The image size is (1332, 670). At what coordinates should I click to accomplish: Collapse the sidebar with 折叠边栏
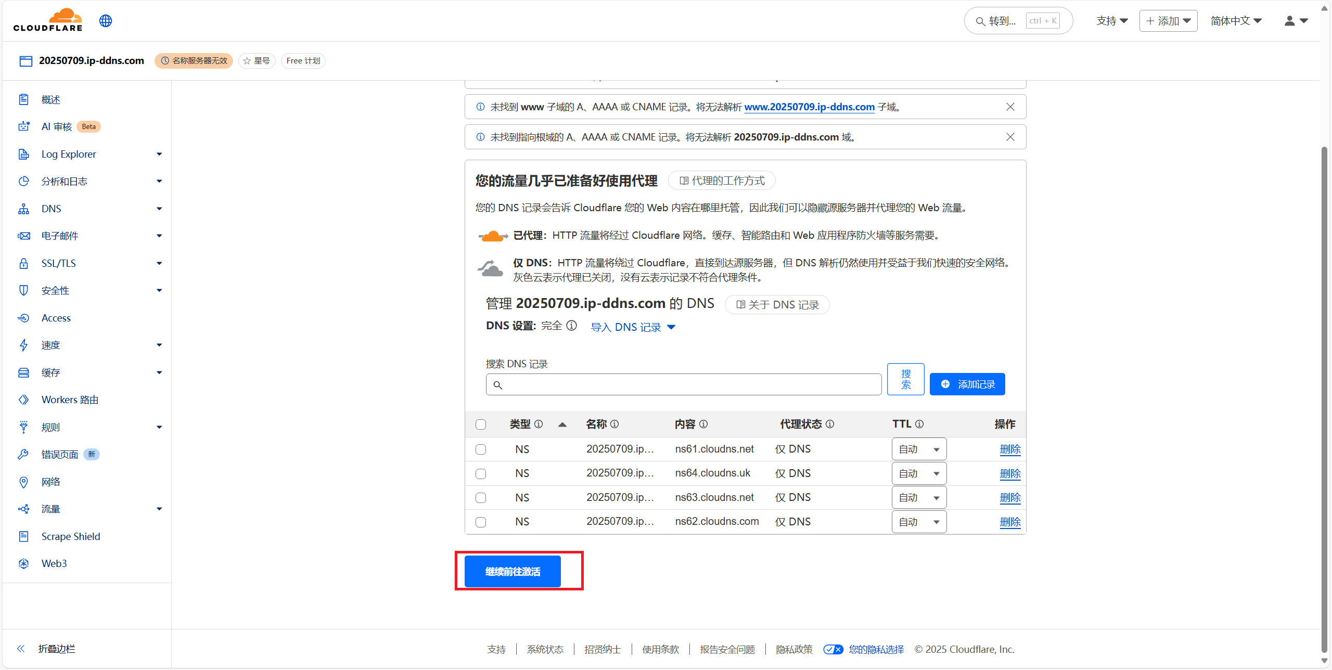[46, 649]
